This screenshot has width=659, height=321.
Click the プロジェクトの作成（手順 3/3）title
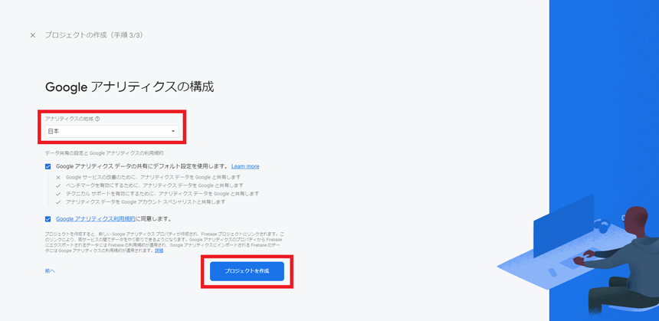(x=94, y=35)
